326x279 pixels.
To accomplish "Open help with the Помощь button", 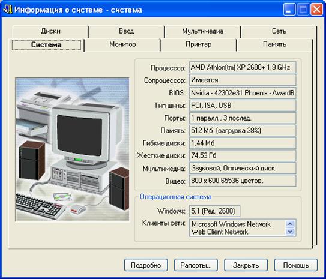I will [x=296, y=265].
